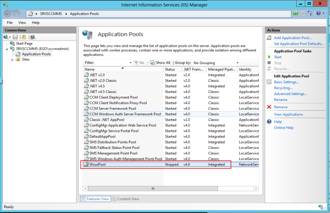Open the View menu
The width and height of the screenshot is (330, 213).
pos(22,23)
